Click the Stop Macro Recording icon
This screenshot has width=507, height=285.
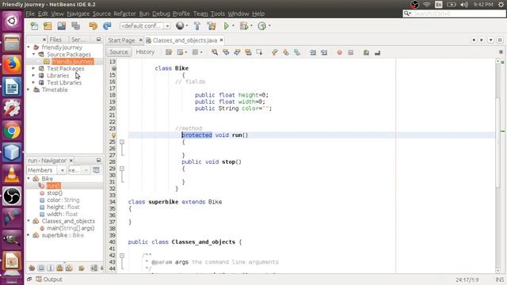click(x=351, y=52)
